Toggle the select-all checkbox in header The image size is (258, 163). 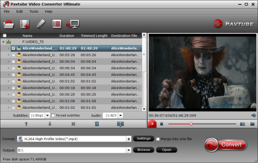[5, 36]
